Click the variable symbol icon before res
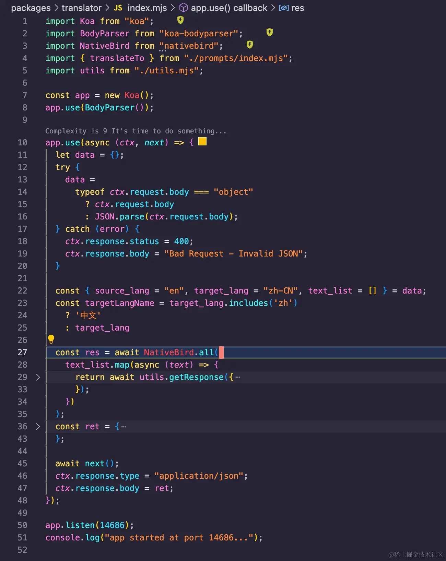446x561 pixels. coord(284,8)
